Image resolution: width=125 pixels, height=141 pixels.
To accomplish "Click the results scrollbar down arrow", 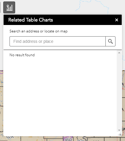I will click(119, 130).
